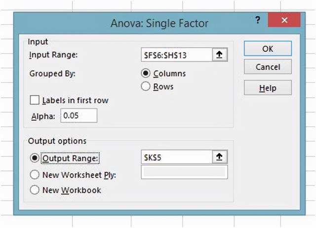Image resolution: width=316 pixels, height=228 pixels.
Task: Select the Rows grouping option
Action: [x=146, y=86]
